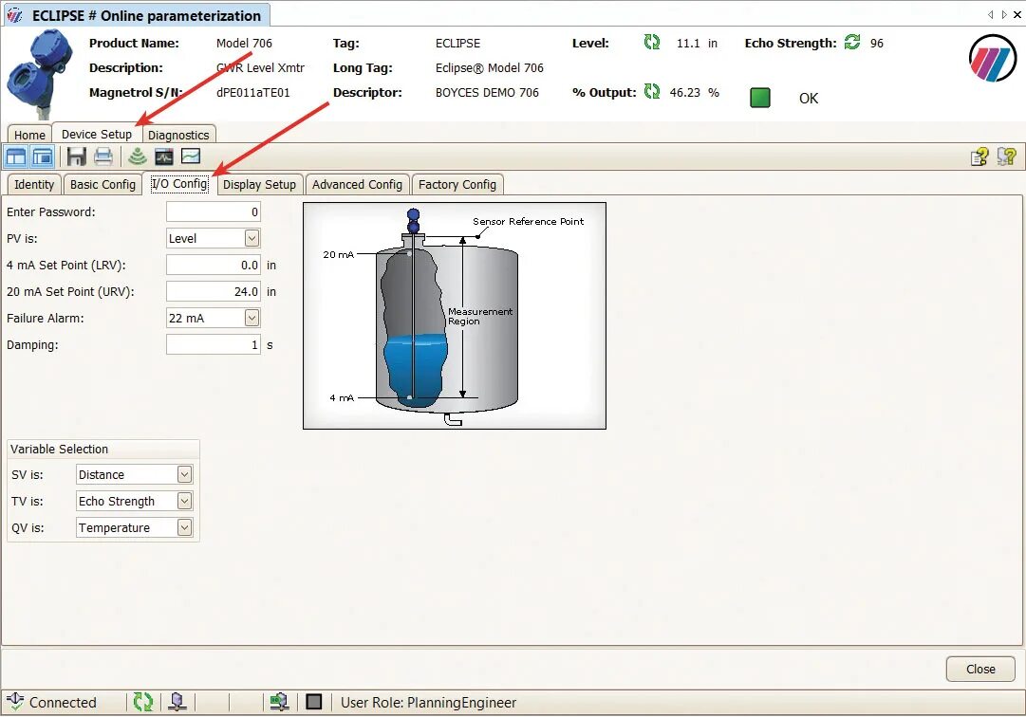Image resolution: width=1026 pixels, height=717 pixels.
Task: Click the floppy disk save icon
Action: click(x=77, y=156)
